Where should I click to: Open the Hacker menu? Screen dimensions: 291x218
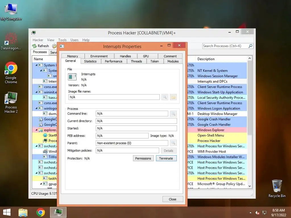click(38, 40)
